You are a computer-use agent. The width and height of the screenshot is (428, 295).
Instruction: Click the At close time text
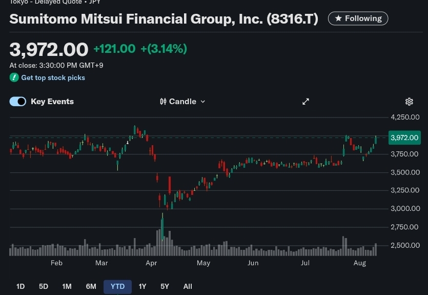(56, 65)
